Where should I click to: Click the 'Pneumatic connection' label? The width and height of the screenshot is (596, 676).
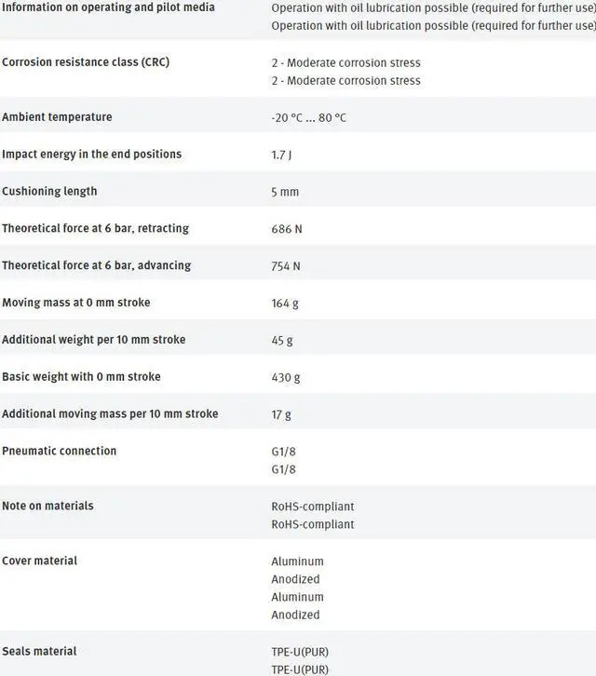tap(59, 451)
